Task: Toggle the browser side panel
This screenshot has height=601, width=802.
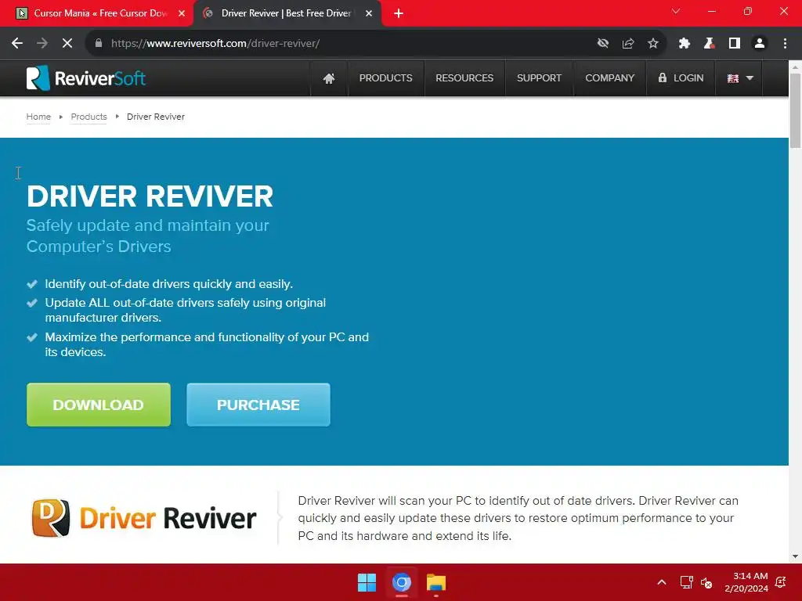Action: pyautogui.click(x=735, y=44)
